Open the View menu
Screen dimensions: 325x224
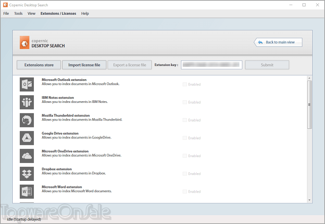[x=31, y=14]
